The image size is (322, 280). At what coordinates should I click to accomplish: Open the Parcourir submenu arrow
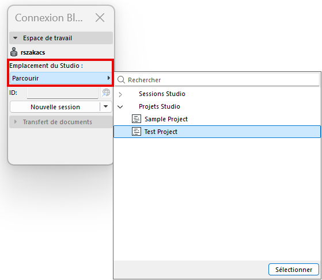[x=109, y=78]
